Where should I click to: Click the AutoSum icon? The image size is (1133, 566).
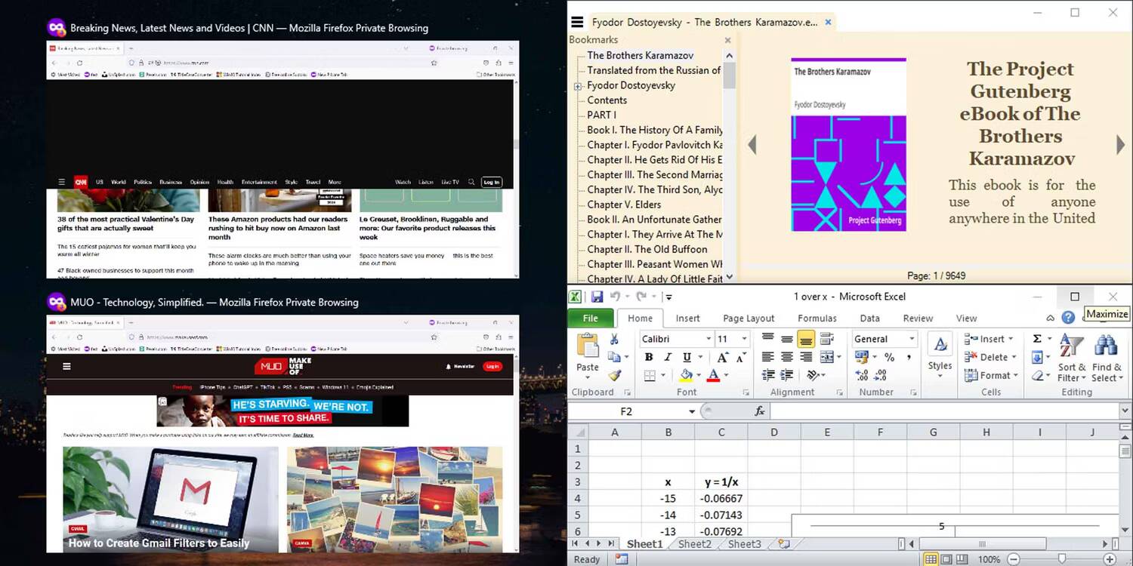(x=1036, y=338)
